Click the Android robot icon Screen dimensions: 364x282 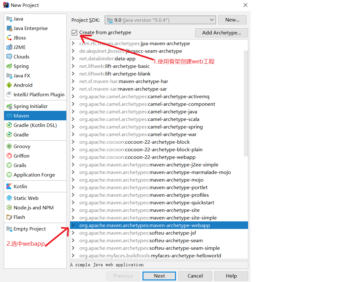click(9, 85)
